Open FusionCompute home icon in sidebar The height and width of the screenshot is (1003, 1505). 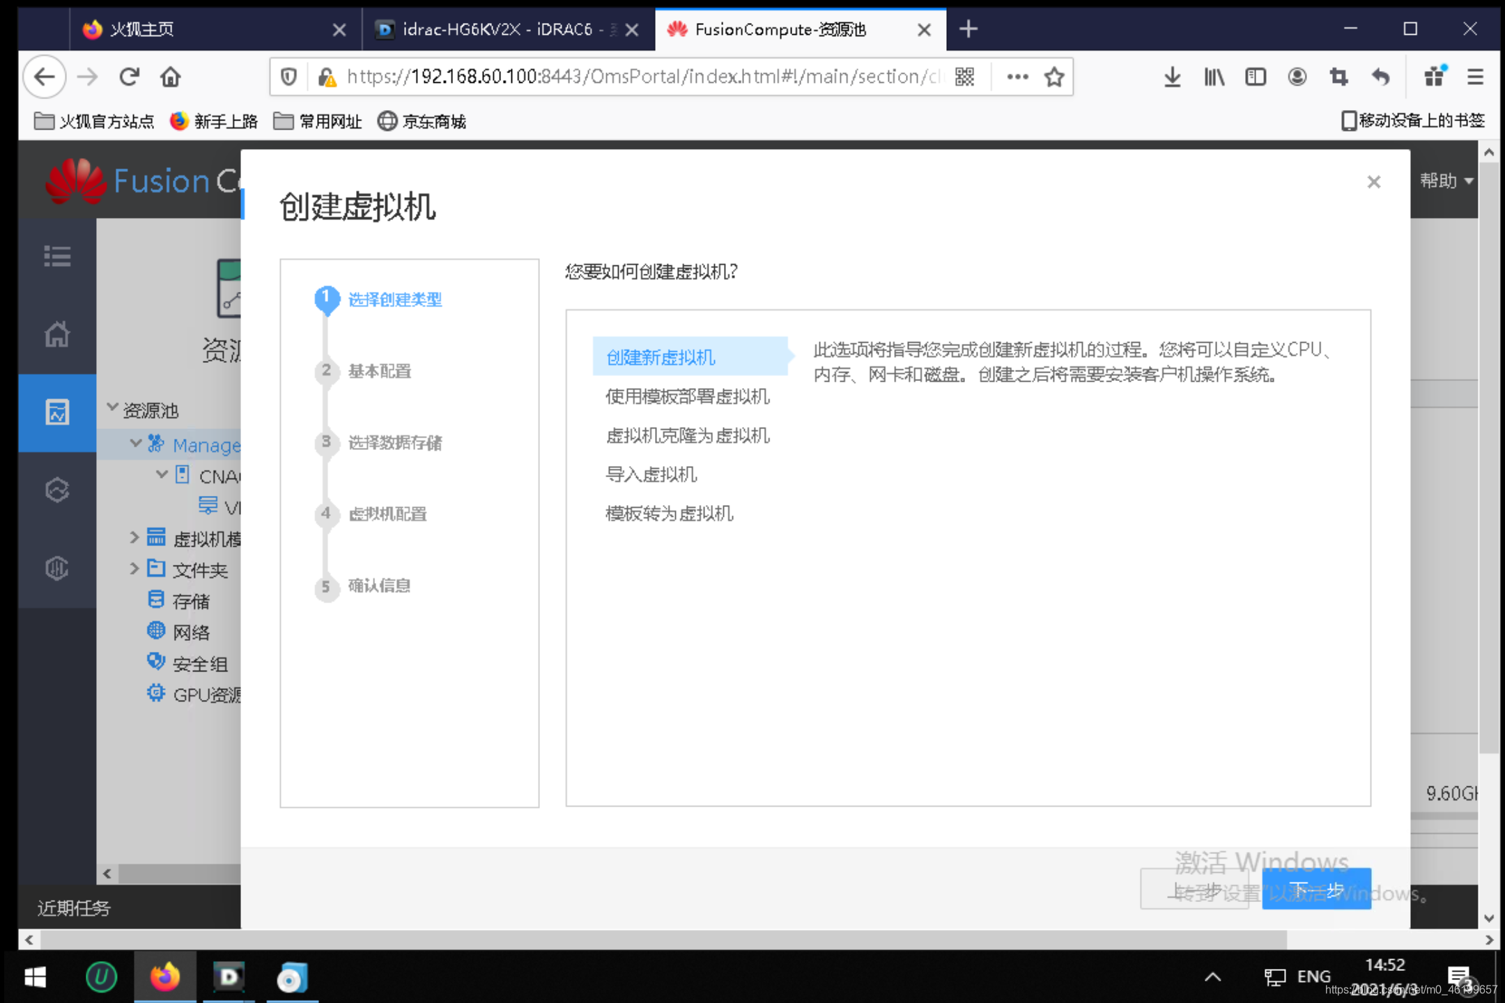click(x=57, y=334)
